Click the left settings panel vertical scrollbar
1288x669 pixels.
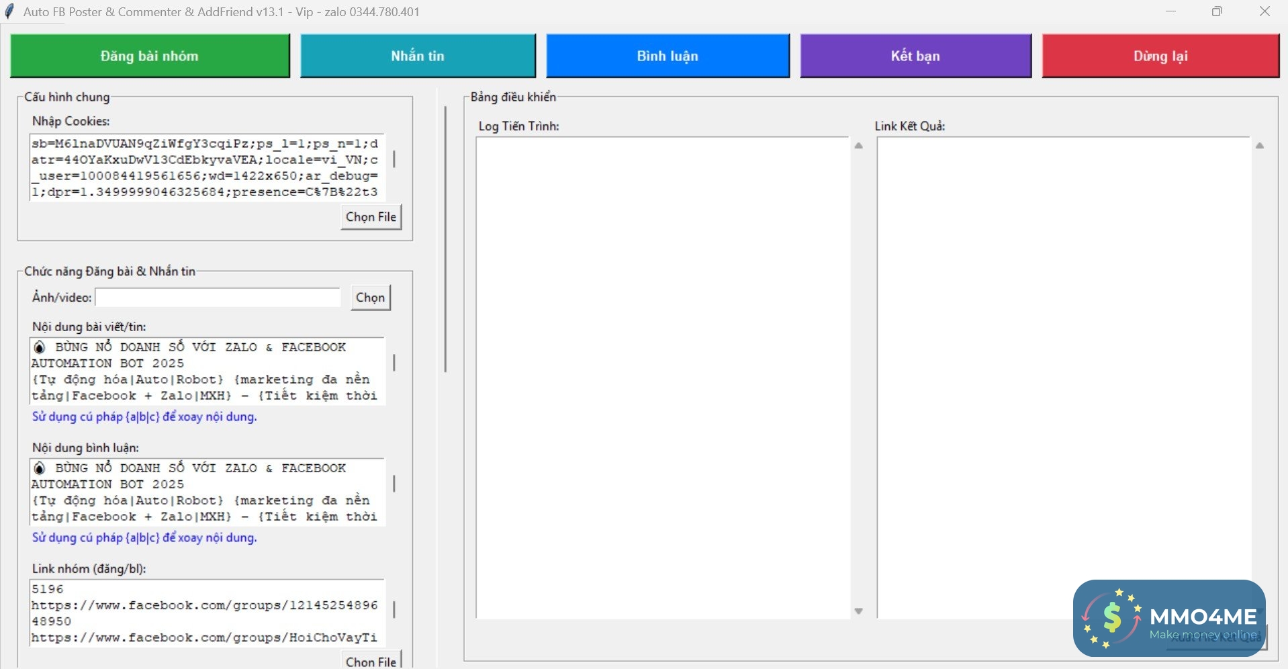click(x=445, y=239)
